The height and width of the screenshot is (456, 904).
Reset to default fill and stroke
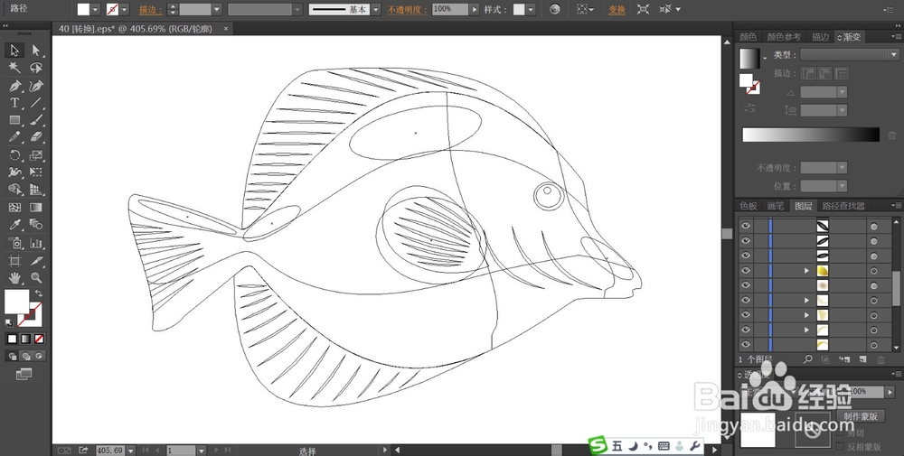pos(9,323)
